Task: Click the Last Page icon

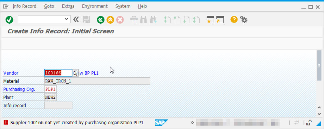Action: (196, 20)
